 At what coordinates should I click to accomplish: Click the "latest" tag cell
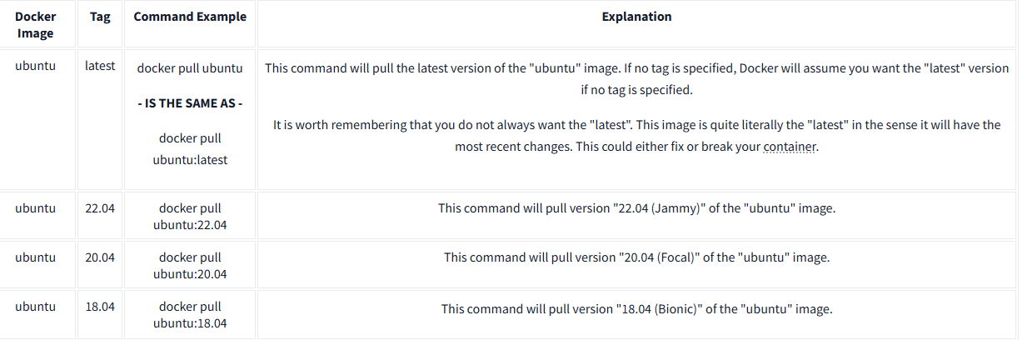click(x=100, y=65)
